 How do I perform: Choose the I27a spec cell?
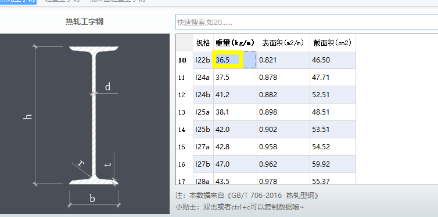click(203, 147)
